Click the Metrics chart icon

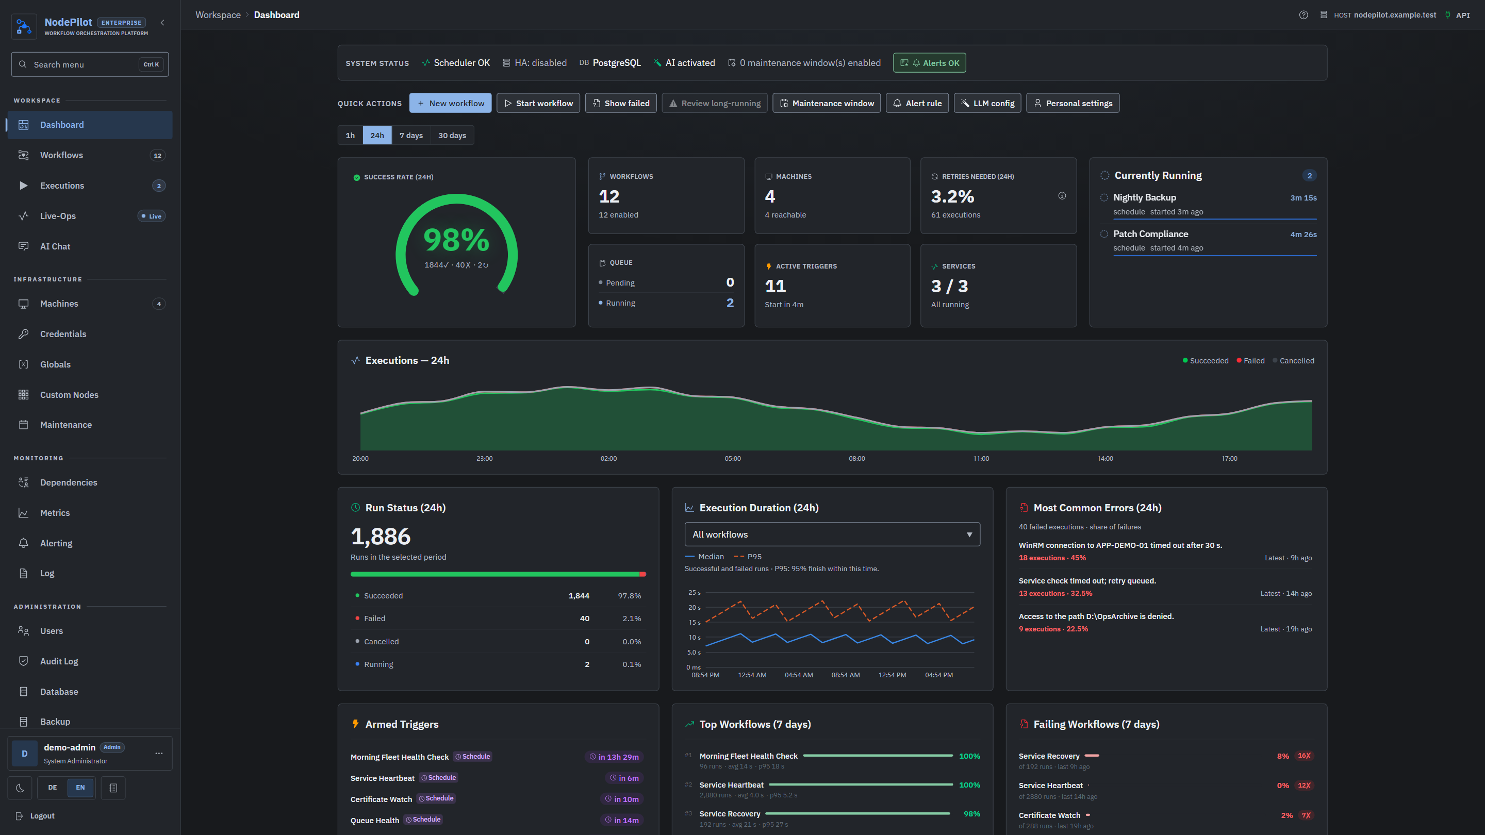(23, 513)
